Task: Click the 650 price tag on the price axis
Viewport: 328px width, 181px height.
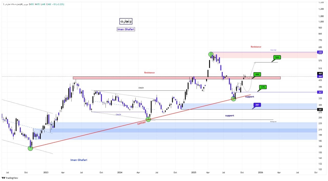Action: (x=320, y=52)
